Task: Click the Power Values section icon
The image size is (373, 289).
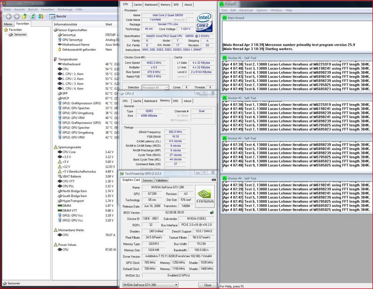Action: tap(56, 245)
